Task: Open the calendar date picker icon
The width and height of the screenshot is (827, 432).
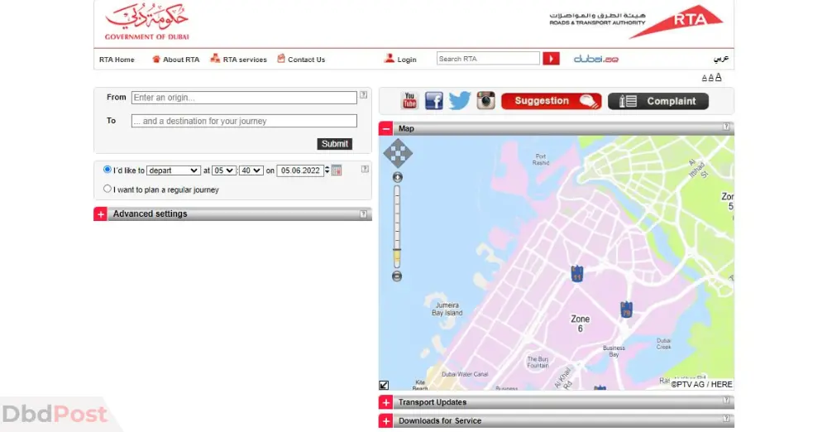Action: coord(337,170)
